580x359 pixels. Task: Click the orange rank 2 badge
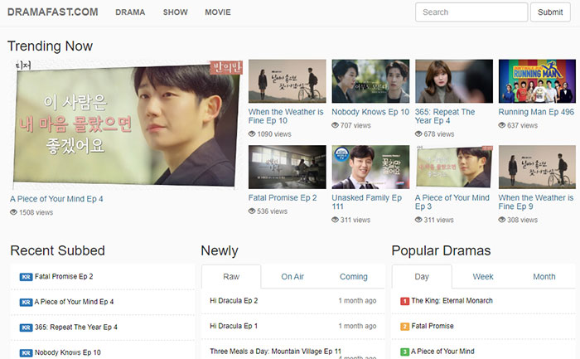click(404, 327)
